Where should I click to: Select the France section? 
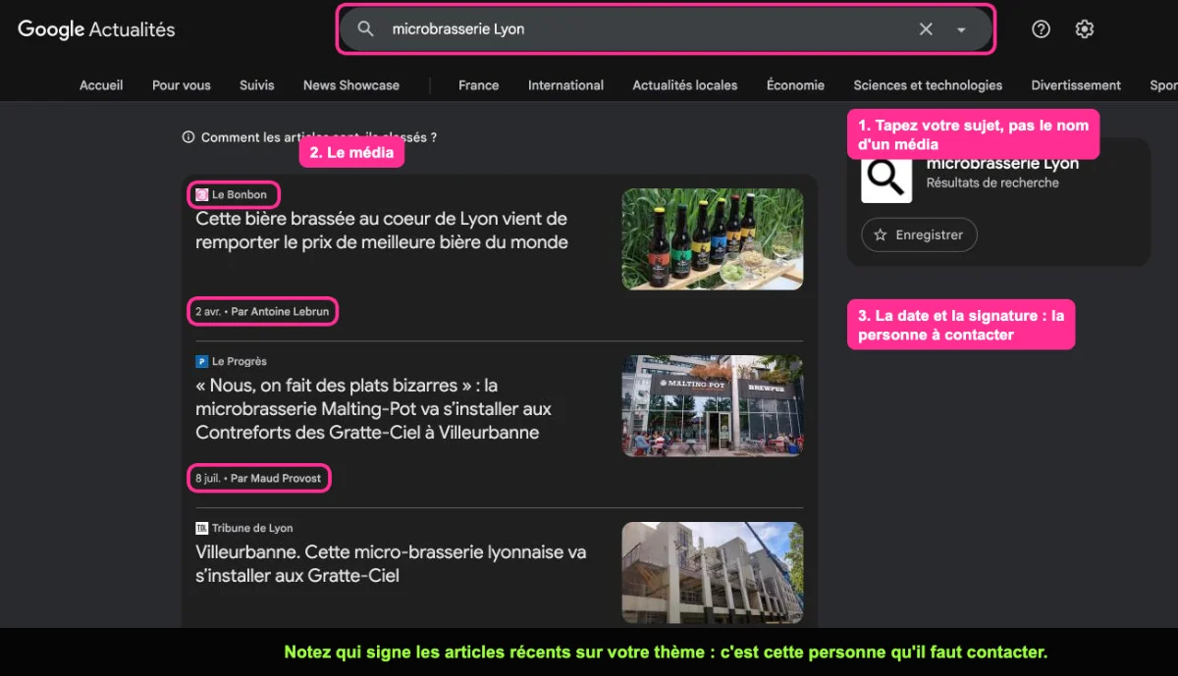click(479, 85)
